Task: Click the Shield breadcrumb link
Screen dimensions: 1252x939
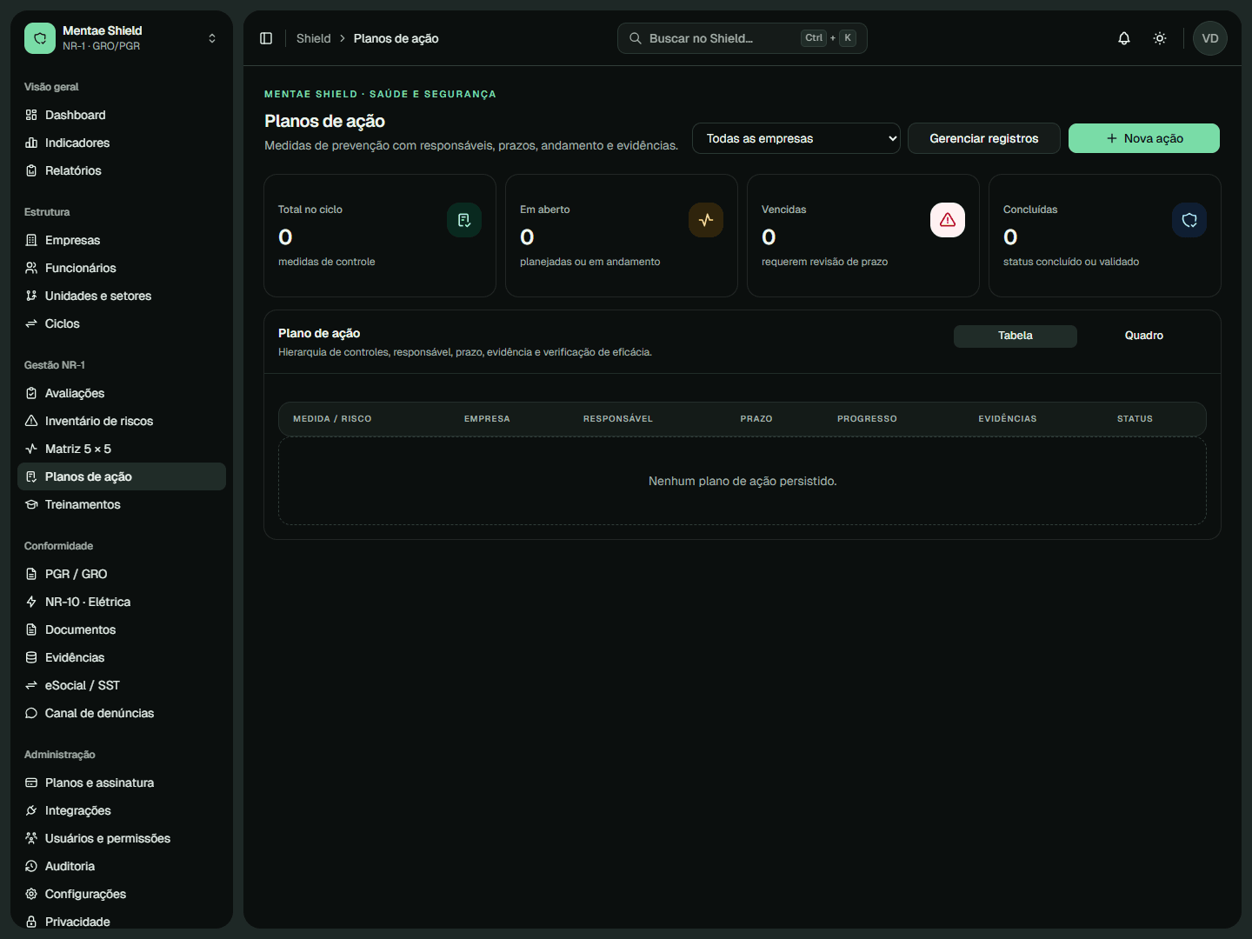Action: pyautogui.click(x=314, y=38)
